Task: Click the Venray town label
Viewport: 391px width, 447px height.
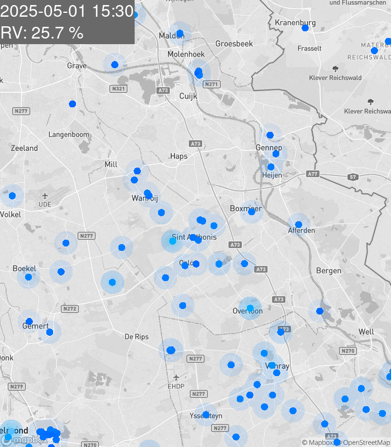Action: 277,366
